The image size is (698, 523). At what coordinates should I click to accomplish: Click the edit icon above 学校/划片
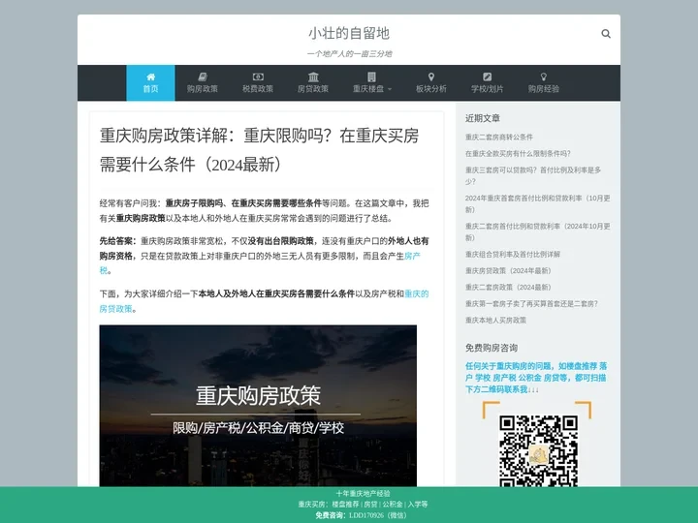point(487,77)
